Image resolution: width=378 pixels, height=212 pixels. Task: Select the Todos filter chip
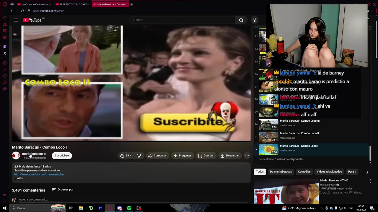click(x=260, y=172)
